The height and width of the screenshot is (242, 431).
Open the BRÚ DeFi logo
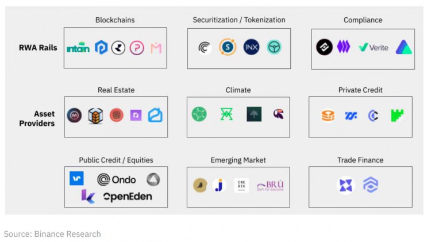click(270, 185)
